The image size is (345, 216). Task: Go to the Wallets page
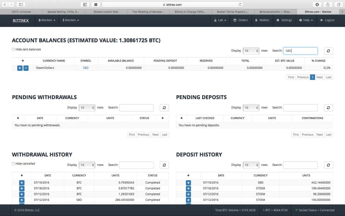262,20
